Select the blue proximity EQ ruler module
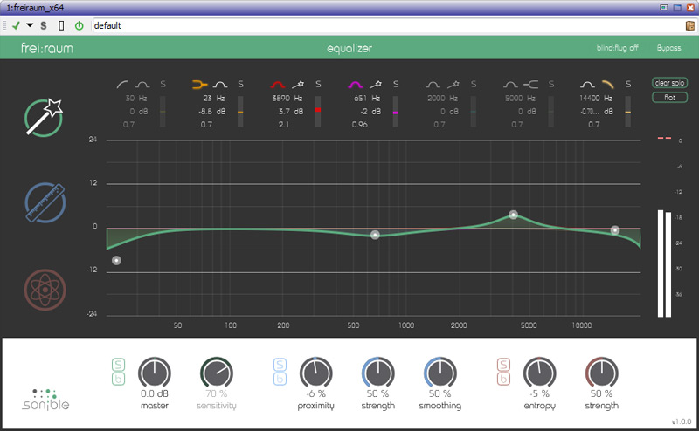 45,202
